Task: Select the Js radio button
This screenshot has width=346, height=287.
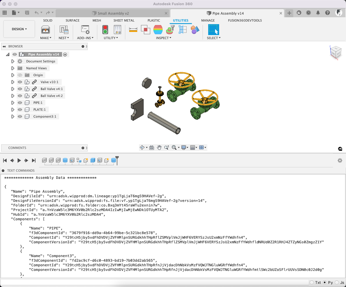Action: [x=336, y=283]
